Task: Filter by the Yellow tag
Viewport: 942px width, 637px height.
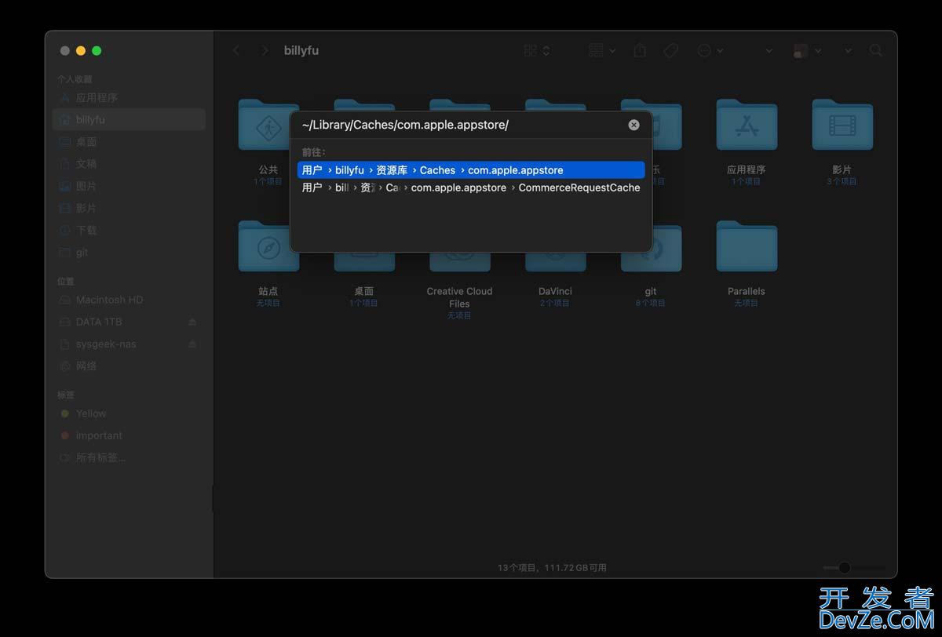Action: (129, 413)
